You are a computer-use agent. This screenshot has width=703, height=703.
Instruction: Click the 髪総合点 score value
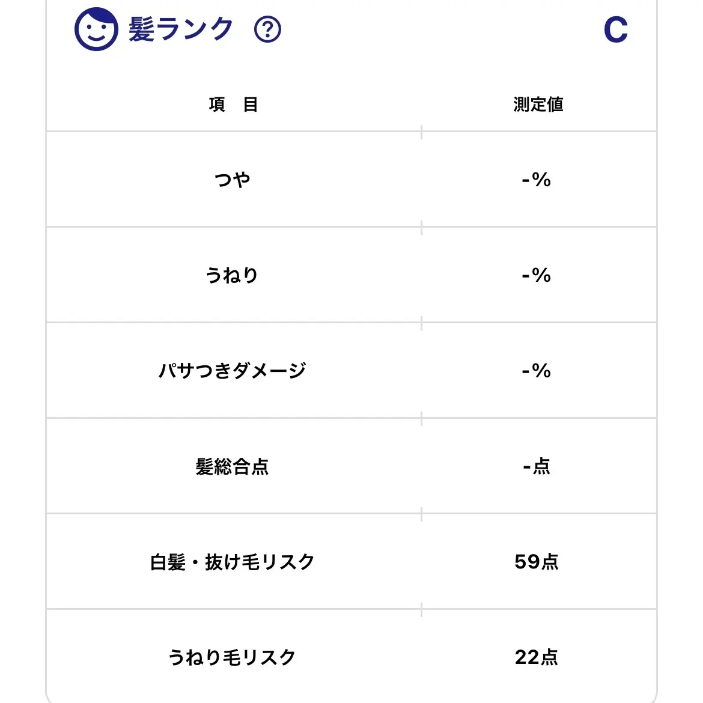[537, 467]
